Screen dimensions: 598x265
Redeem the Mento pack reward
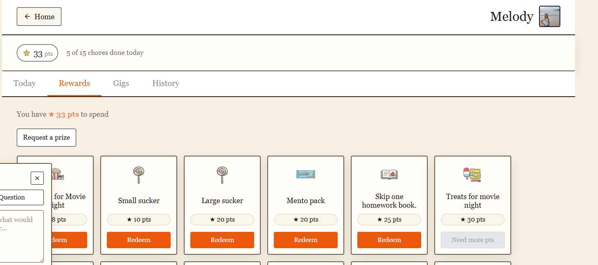pos(306,240)
